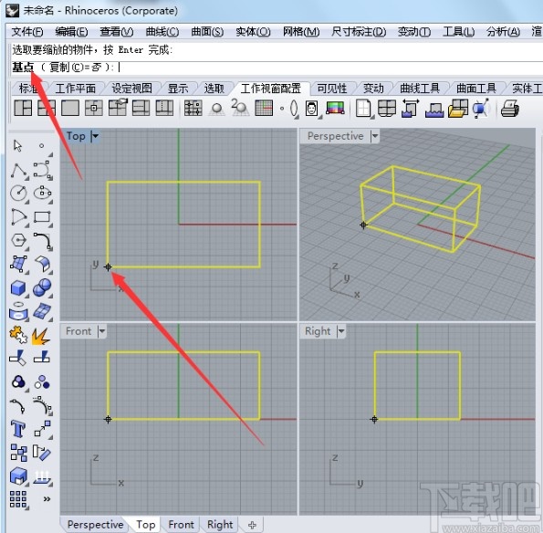Expand the left toolbar overflow chevron
543x533 pixels.
point(47,499)
